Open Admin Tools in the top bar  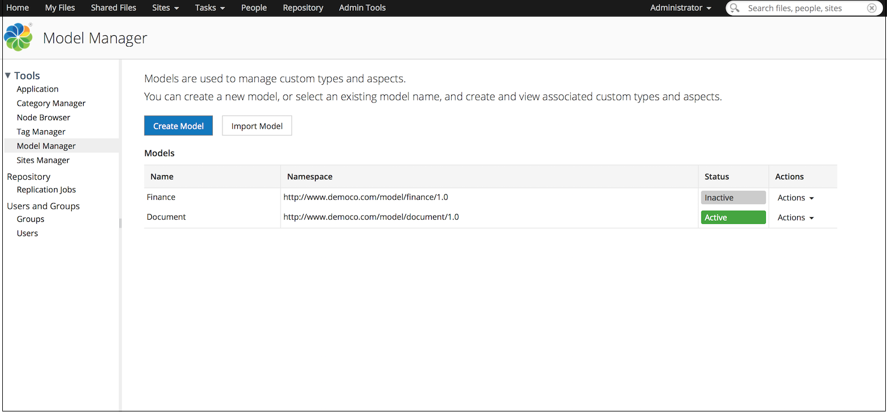362,8
